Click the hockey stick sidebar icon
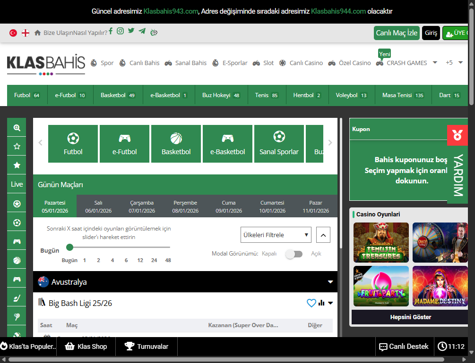 (x=17, y=298)
